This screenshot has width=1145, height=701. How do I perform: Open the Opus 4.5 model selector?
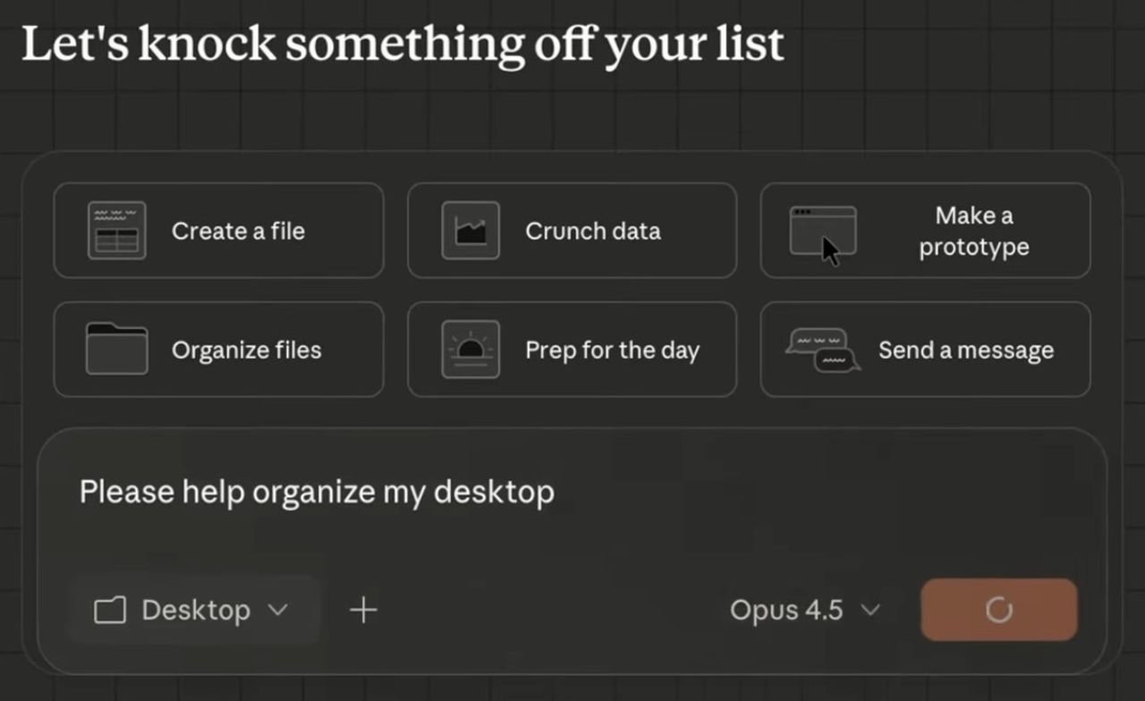(803, 610)
